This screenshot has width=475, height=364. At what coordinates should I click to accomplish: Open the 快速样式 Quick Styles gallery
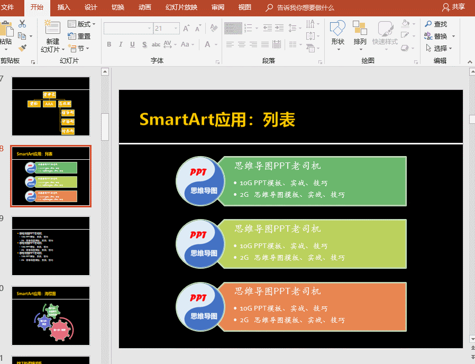tap(385, 35)
